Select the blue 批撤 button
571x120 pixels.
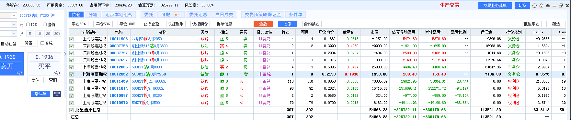point(287,24)
